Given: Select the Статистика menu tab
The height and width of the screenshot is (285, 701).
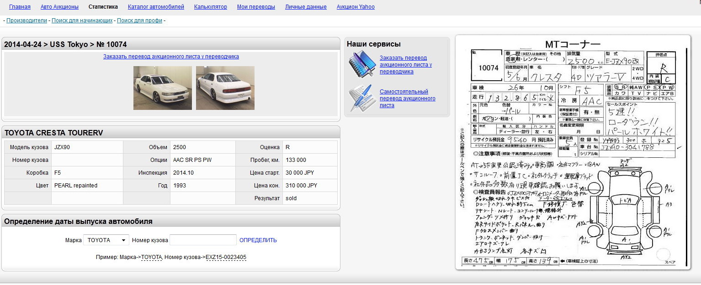Looking at the screenshot, I should tap(103, 7).
